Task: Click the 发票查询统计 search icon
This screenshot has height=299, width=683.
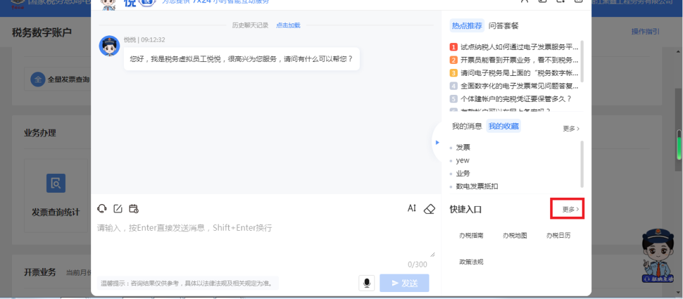Action: pos(56,183)
